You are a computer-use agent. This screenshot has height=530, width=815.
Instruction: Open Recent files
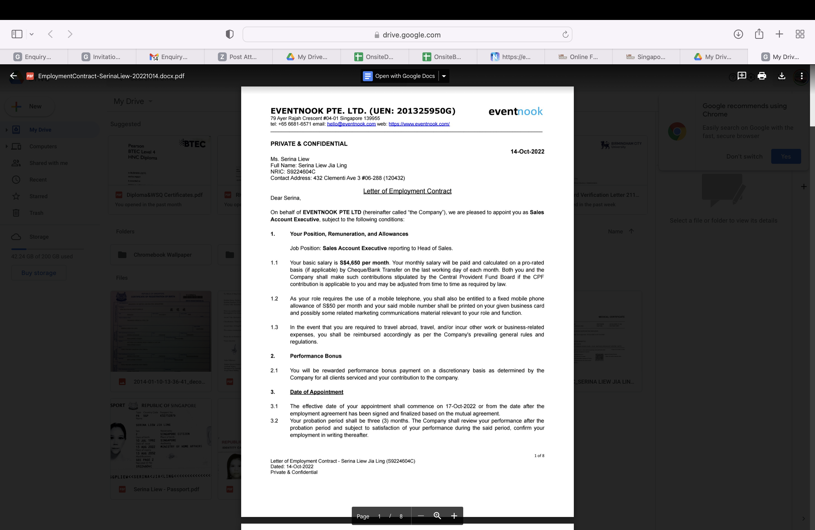click(x=38, y=179)
